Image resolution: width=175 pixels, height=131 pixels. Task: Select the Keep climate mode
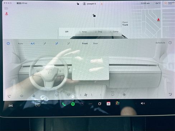pos(83,32)
